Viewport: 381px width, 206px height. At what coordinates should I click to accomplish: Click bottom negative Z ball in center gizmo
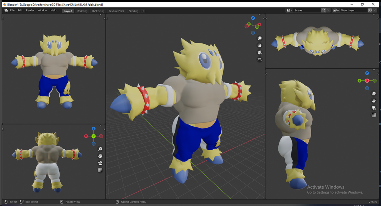(x=253, y=33)
